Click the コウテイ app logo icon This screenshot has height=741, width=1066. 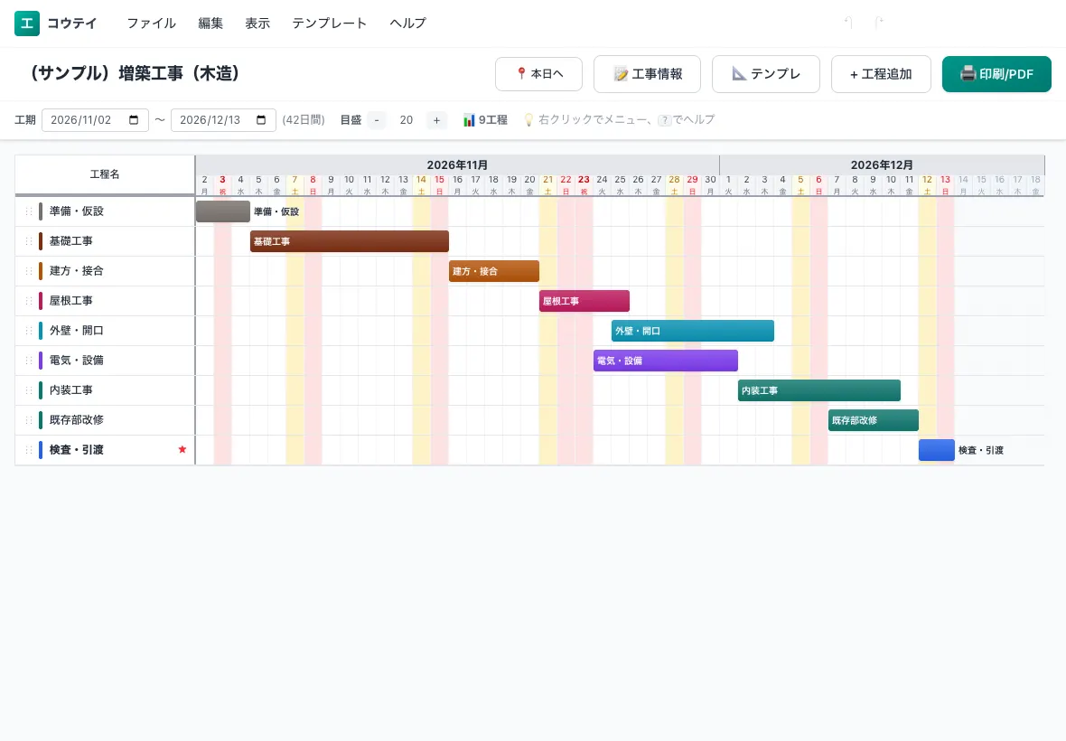[27, 23]
